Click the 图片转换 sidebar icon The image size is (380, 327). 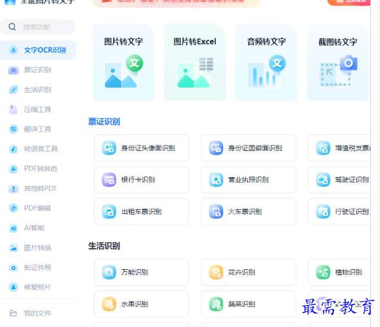(14, 248)
